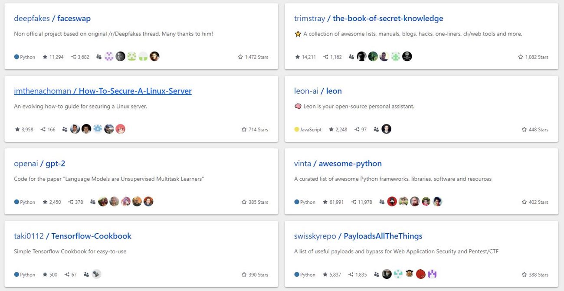Image resolution: width=564 pixels, height=291 pixels.
Task: Click the yellow JavaScript language dot in leon card
Action: coord(297,130)
